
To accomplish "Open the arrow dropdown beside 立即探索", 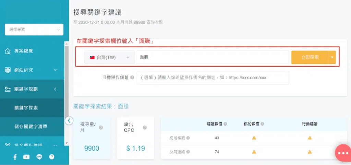I will 332,57.
